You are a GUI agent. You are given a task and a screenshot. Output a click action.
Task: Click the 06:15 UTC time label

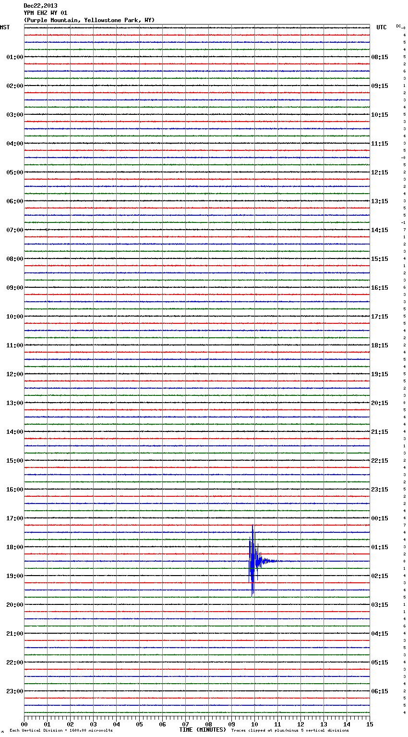[x=380, y=691]
